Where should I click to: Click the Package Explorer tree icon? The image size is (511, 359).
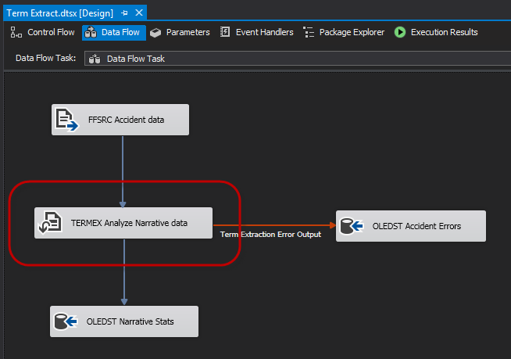coord(309,32)
